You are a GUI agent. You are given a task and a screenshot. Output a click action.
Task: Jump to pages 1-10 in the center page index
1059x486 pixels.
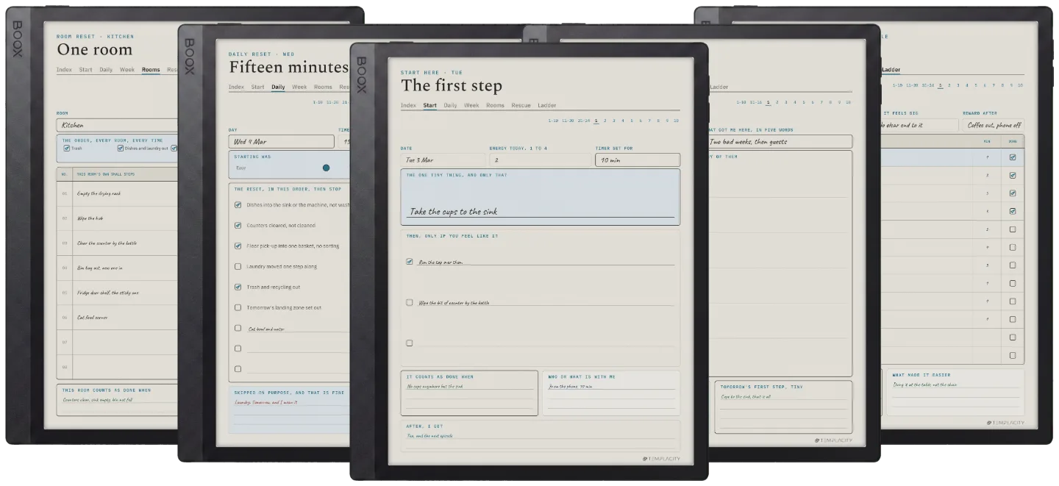pos(553,121)
